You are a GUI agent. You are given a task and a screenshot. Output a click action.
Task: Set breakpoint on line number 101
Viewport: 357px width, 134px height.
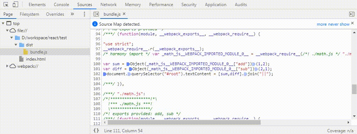(x=97, y=69)
